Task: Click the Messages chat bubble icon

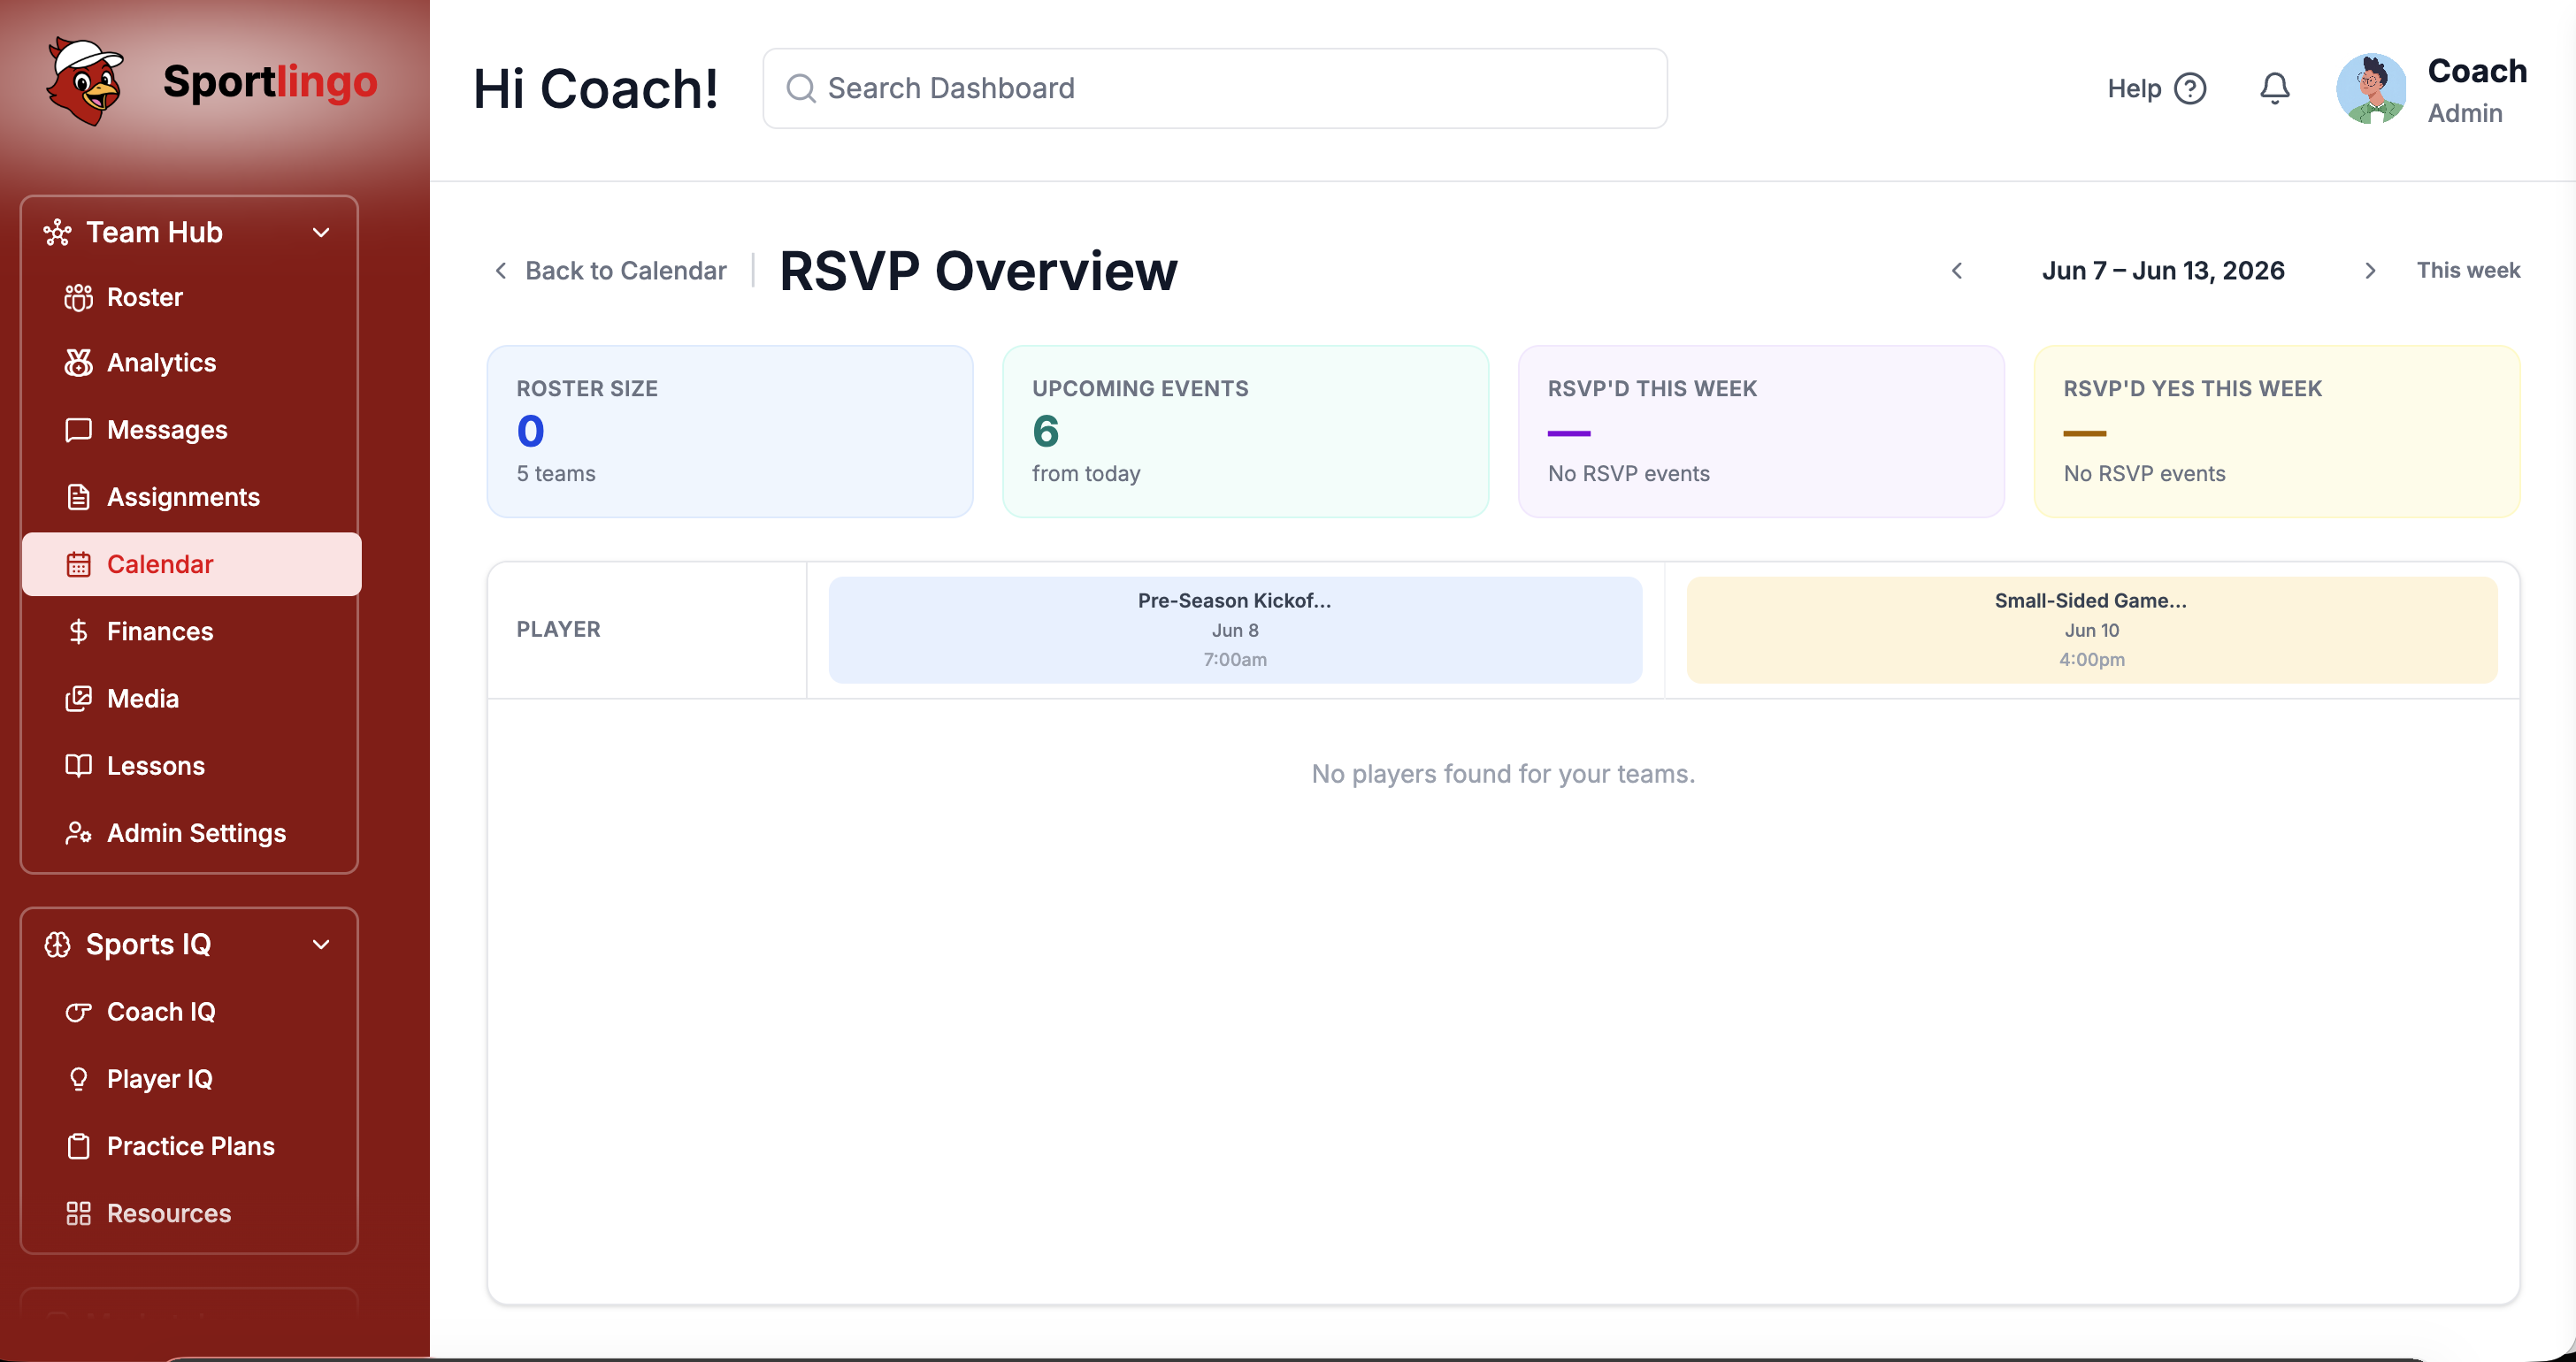Action: click(78, 430)
